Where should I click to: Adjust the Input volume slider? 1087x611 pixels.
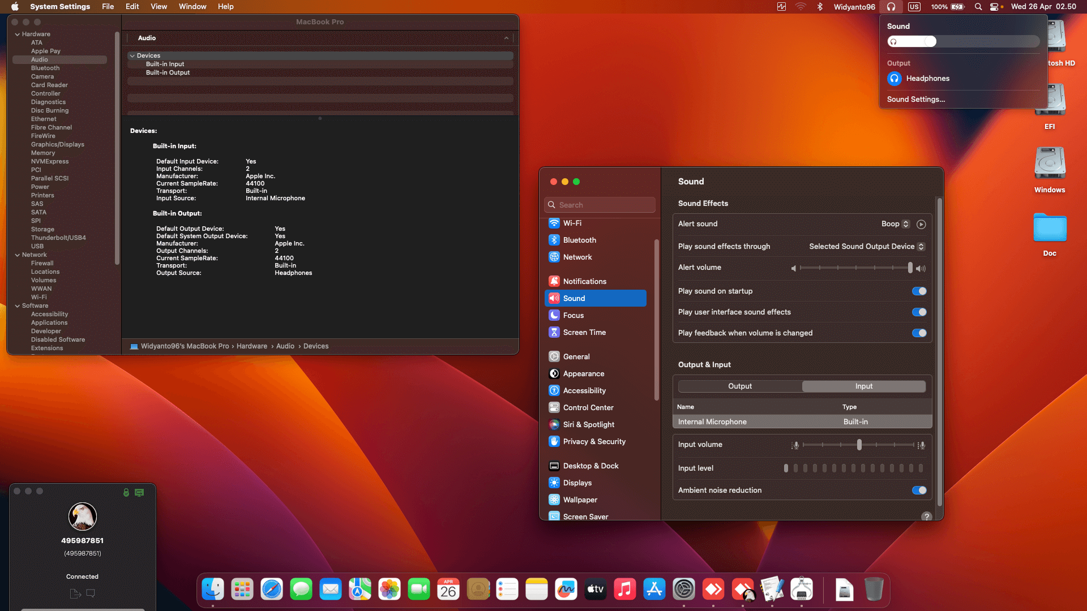(859, 445)
